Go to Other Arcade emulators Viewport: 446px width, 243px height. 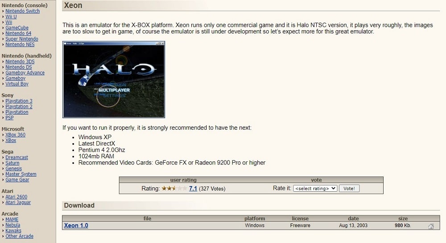(19, 236)
